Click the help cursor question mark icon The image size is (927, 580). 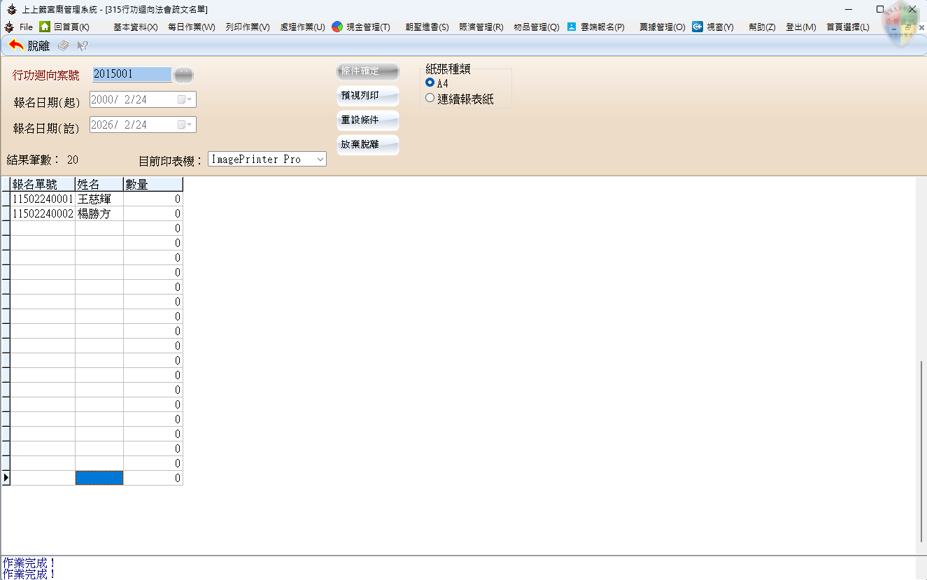click(x=83, y=45)
